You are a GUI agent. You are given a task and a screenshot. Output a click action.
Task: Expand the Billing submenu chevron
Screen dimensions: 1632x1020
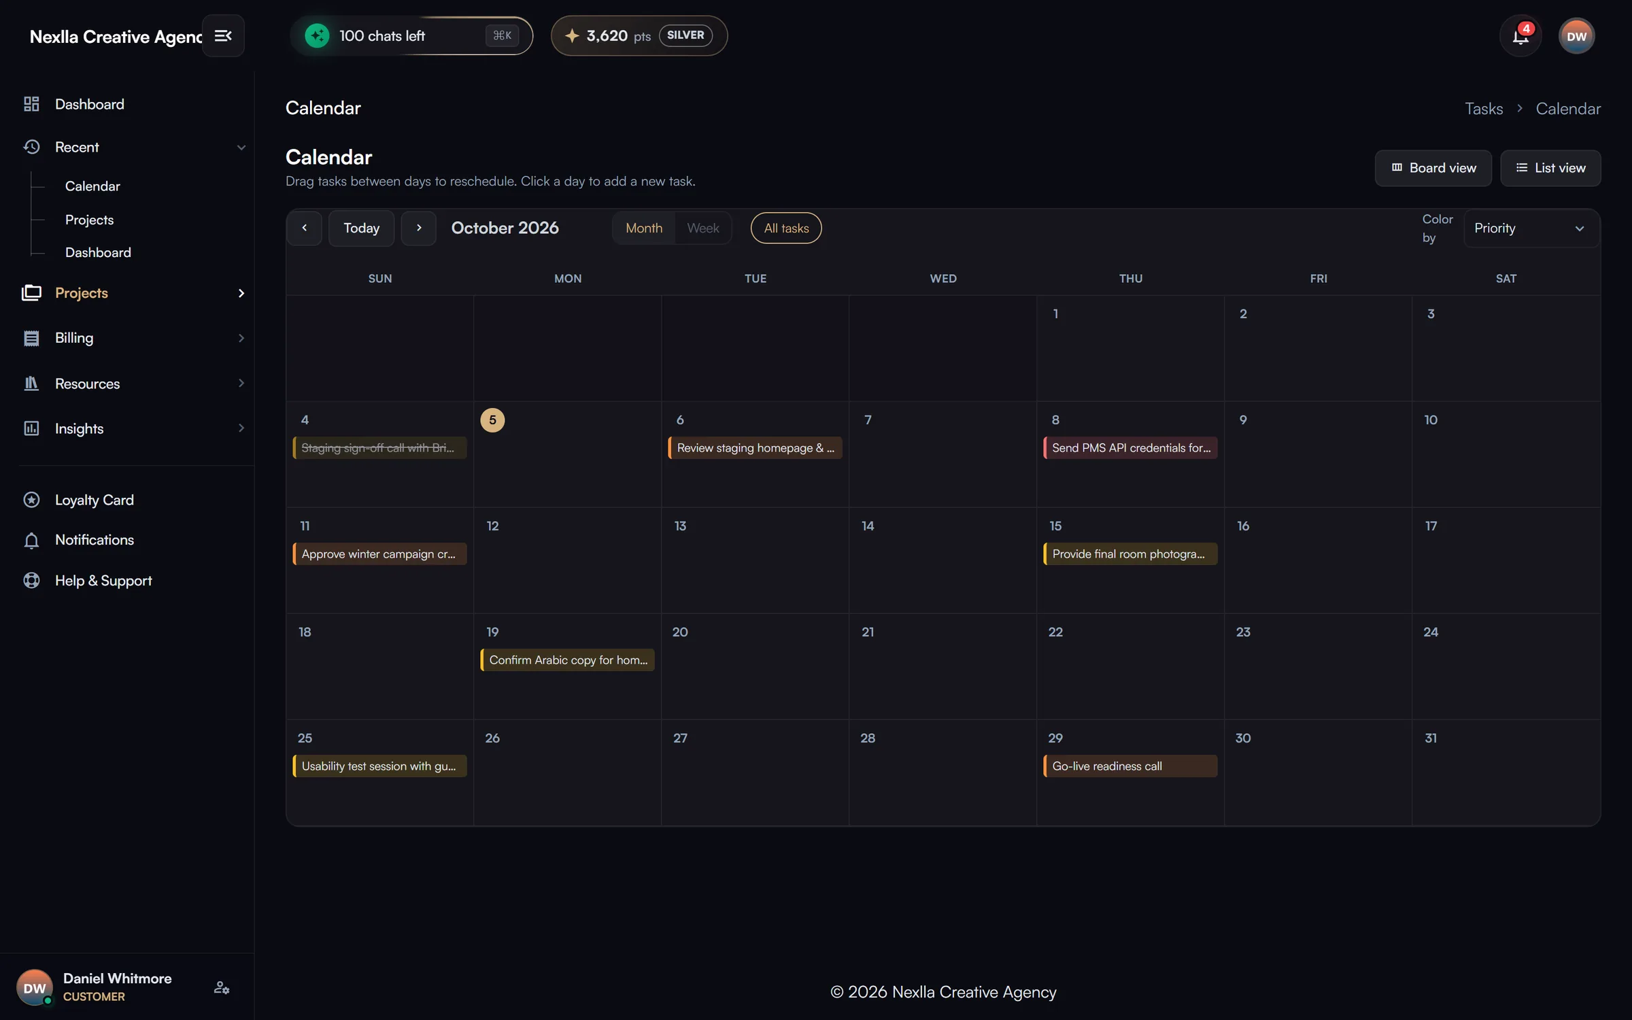tap(241, 338)
